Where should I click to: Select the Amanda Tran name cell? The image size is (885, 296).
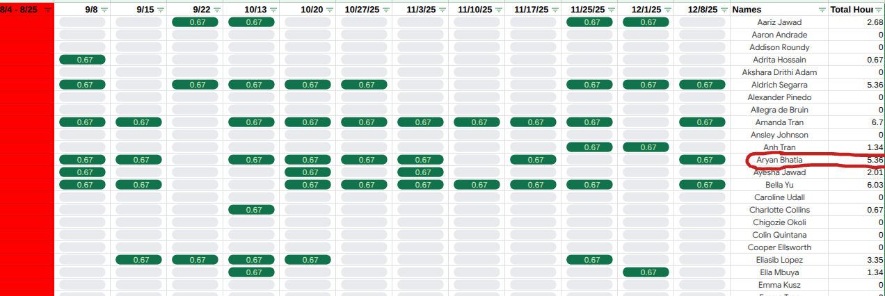coord(779,122)
